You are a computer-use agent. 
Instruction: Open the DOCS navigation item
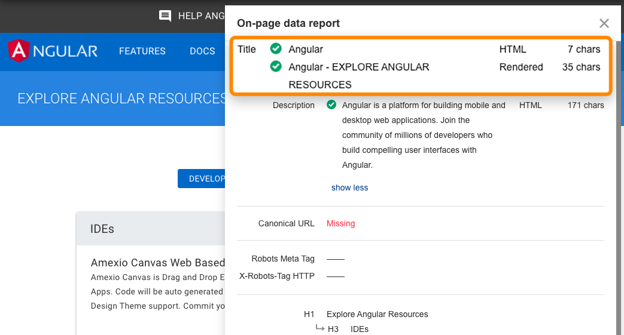coord(202,51)
